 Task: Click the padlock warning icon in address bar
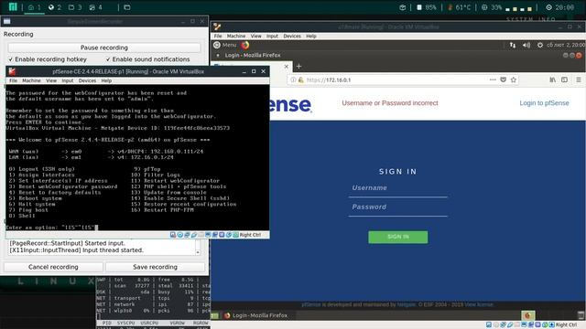pyautogui.click(x=301, y=80)
